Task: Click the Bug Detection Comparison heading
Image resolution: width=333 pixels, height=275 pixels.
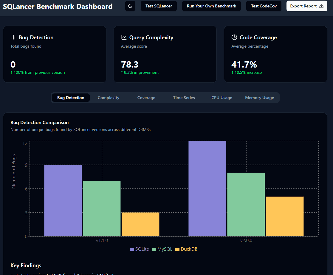Action: click(40, 123)
